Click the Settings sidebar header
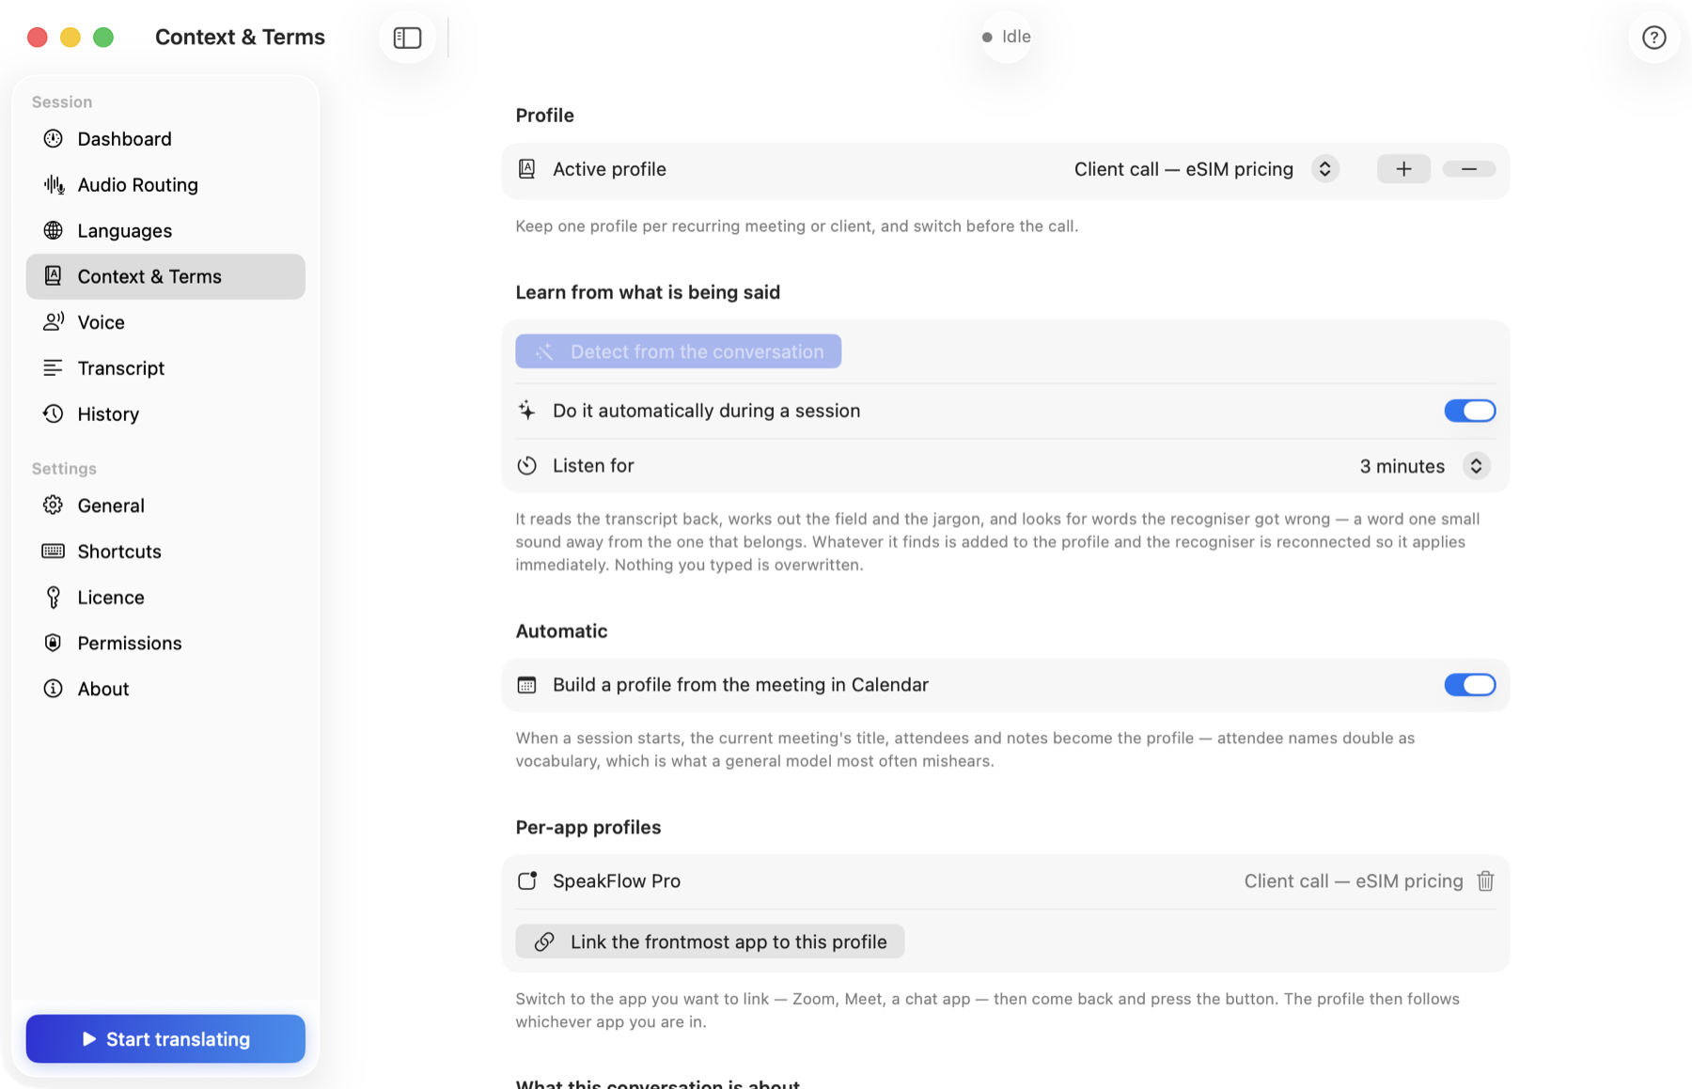 (x=64, y=469)
